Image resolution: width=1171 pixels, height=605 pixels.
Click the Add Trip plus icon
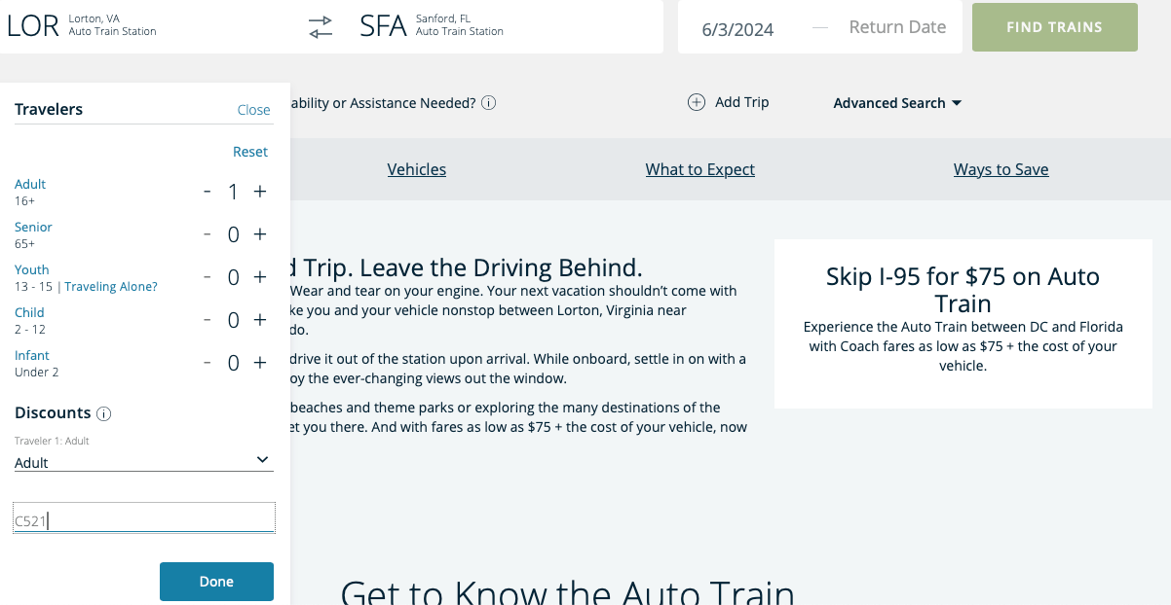click(697, 101)
